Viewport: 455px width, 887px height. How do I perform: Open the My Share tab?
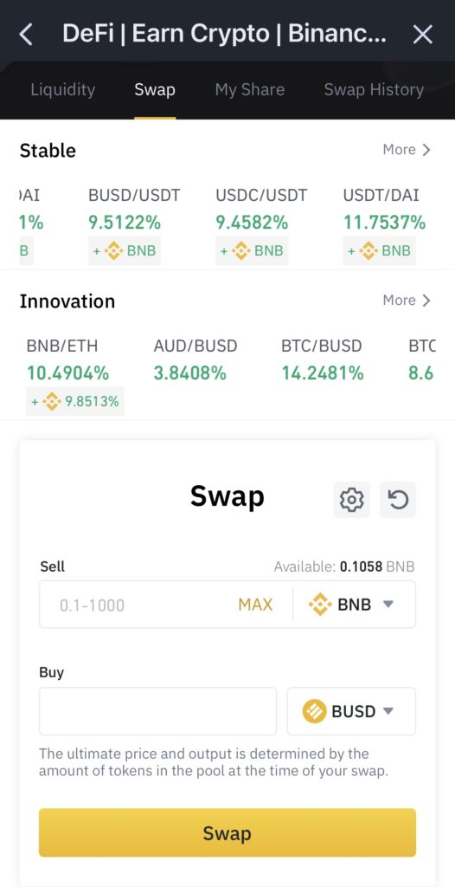coord(250,89)
